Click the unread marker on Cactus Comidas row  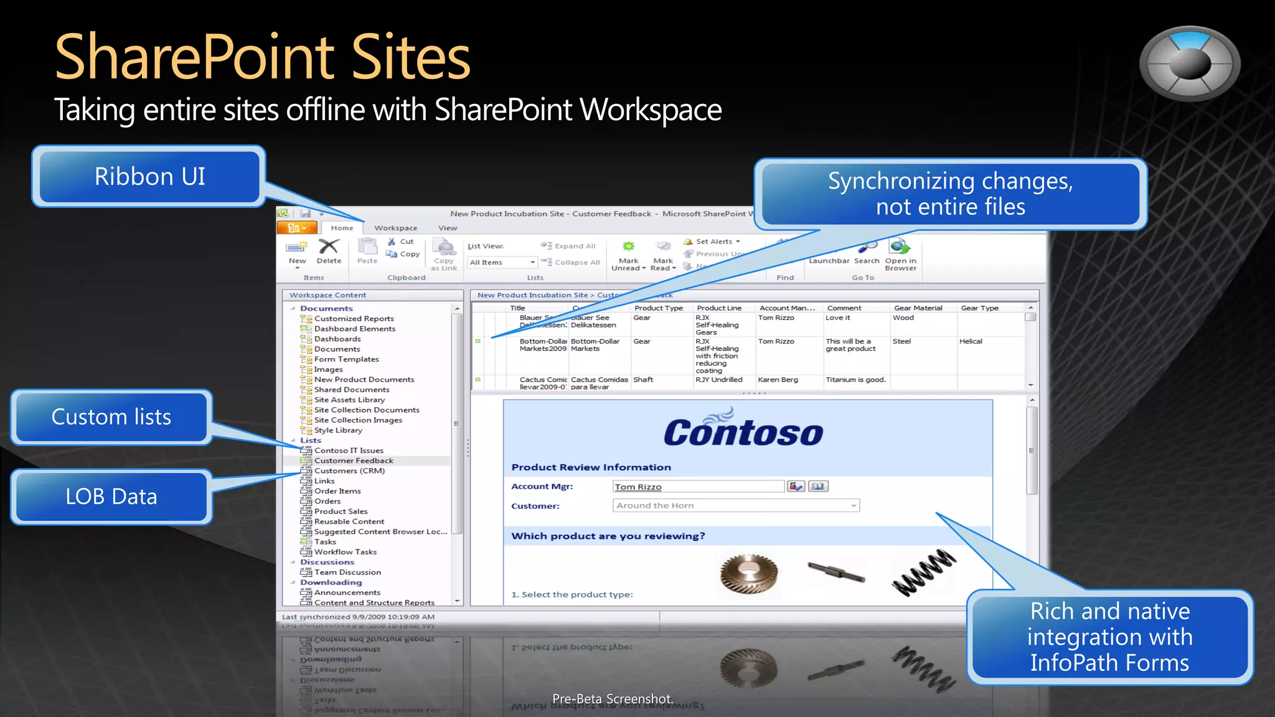(x=478, y=380)
